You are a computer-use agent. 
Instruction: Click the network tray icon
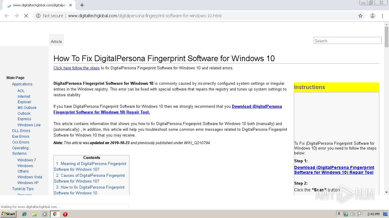click(346, 214)
